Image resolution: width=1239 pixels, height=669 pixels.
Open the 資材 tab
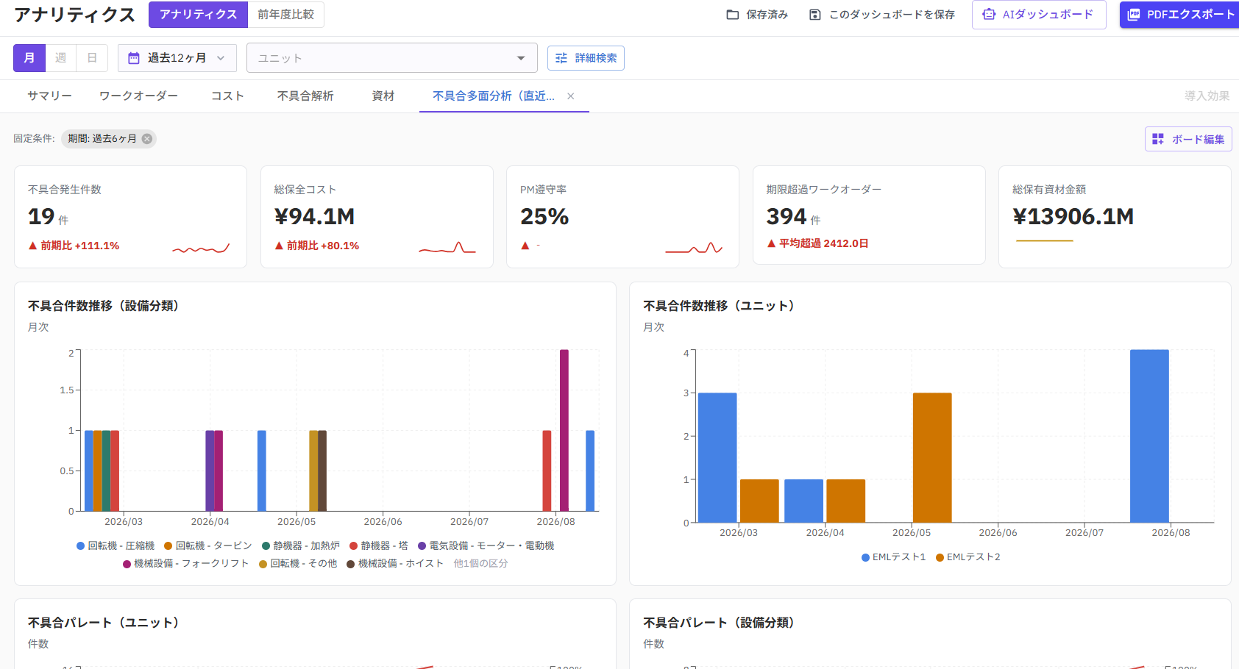pos(383,96)
